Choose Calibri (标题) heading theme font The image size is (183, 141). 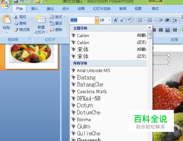pos(109,36)
